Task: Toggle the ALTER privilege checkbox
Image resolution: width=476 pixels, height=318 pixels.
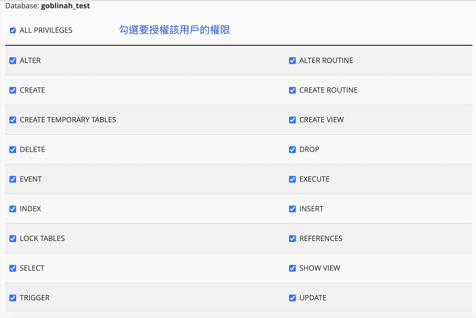Action: point(12,61)
